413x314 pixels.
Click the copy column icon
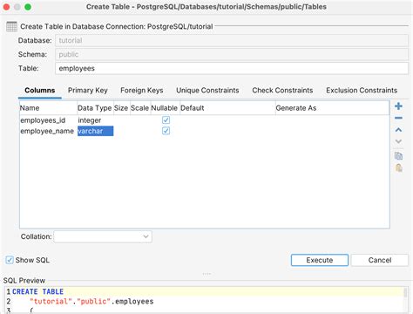[x=398, y=156]
